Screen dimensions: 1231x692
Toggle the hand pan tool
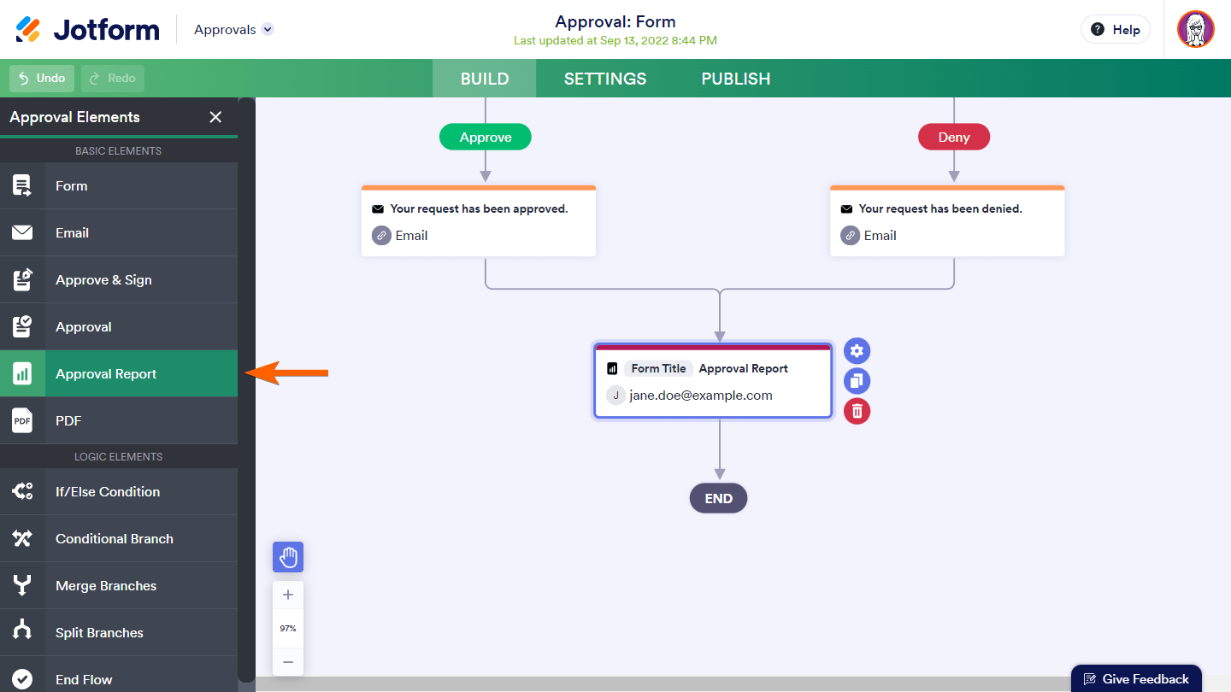click(x=288, y=557)
